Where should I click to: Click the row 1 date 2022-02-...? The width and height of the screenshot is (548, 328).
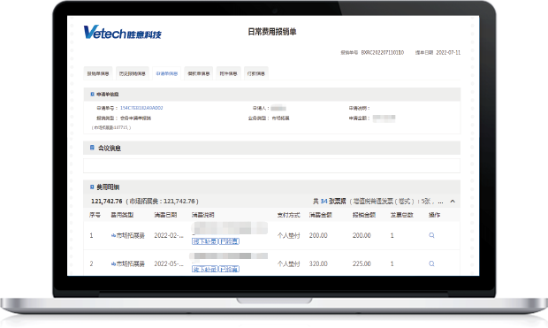(169, 235)
